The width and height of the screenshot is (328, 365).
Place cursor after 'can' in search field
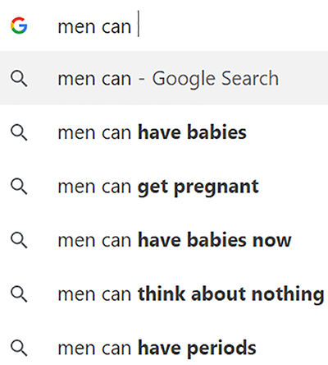pos(134,26)
